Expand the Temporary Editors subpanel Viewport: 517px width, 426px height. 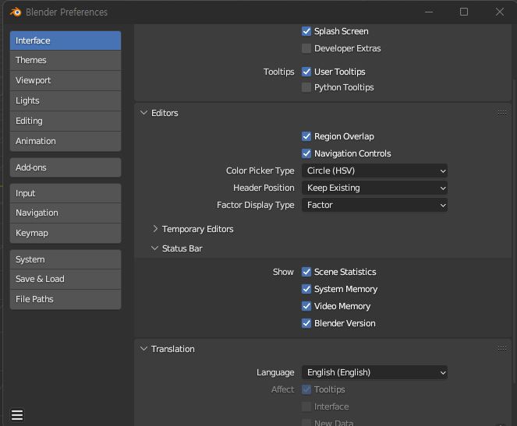click(x=155, y=229)
